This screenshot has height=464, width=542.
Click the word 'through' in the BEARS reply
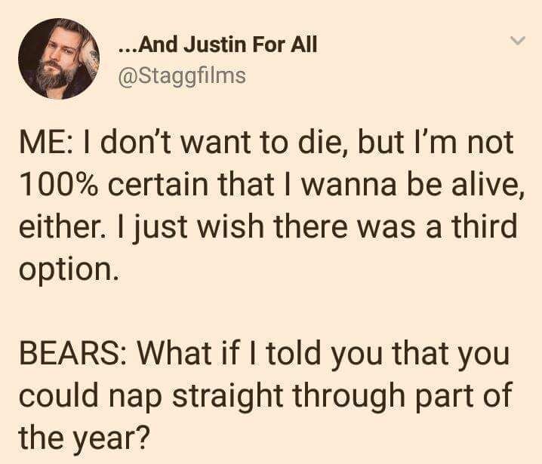pyautogui.click(x=350, y=396)
